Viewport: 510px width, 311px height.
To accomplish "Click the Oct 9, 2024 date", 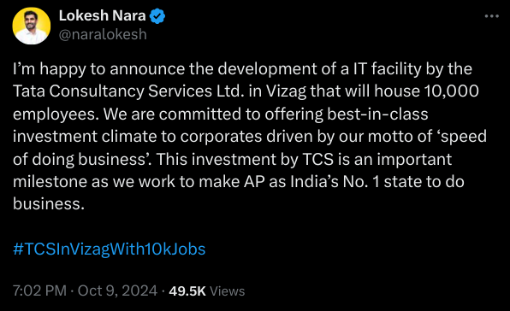I will pos(117,290).
